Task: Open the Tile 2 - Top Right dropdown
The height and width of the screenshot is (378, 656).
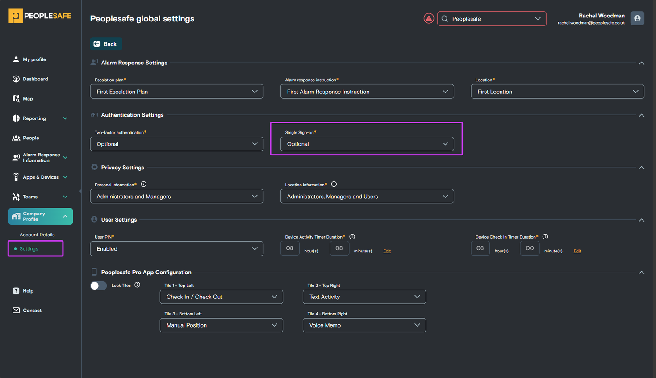Action: tap(364, 297)
